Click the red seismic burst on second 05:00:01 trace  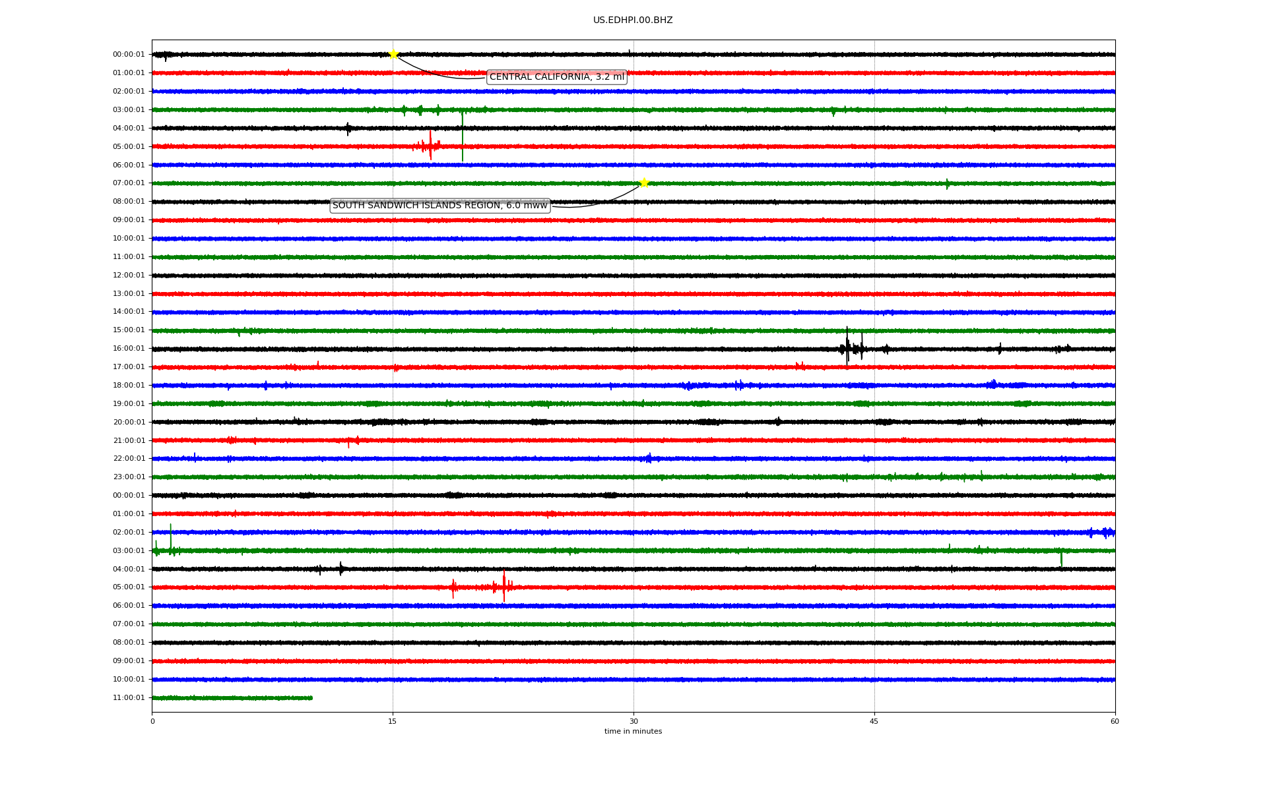coord(504,586)
